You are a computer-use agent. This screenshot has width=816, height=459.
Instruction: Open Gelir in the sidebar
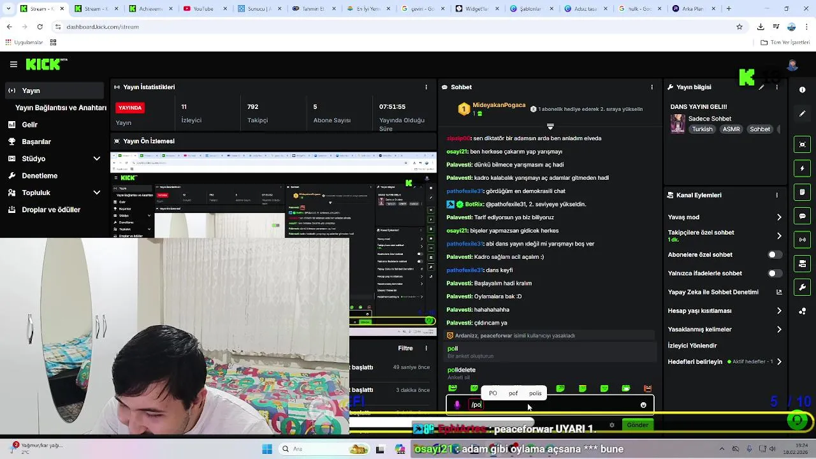pos(54,125)
